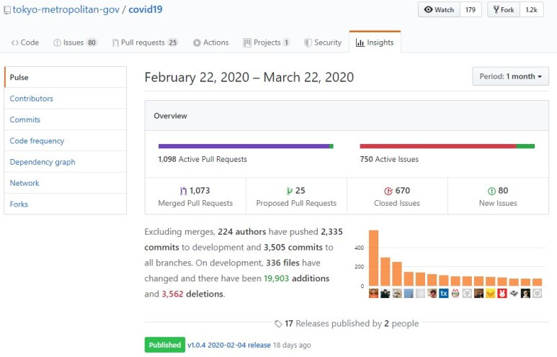This screenshot has height=357, width=557.
Task: Open the Issues tab
Action: [75, 42]
